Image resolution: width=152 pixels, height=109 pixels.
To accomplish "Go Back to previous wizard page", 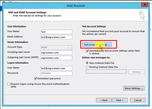I will (104, 100).
